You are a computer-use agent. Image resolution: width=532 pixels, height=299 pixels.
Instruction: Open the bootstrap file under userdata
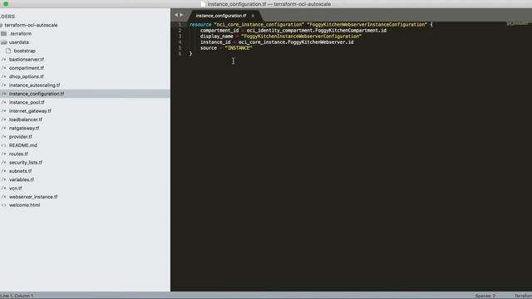point(24,51)
